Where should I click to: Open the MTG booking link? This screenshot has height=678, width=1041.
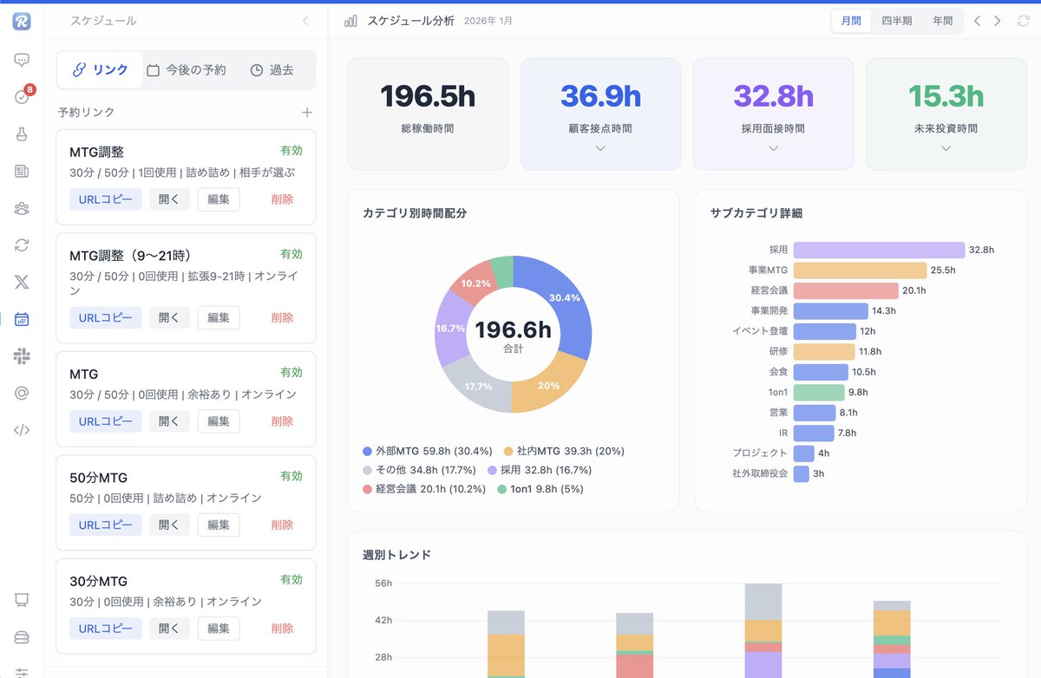[x=169, y=420]
